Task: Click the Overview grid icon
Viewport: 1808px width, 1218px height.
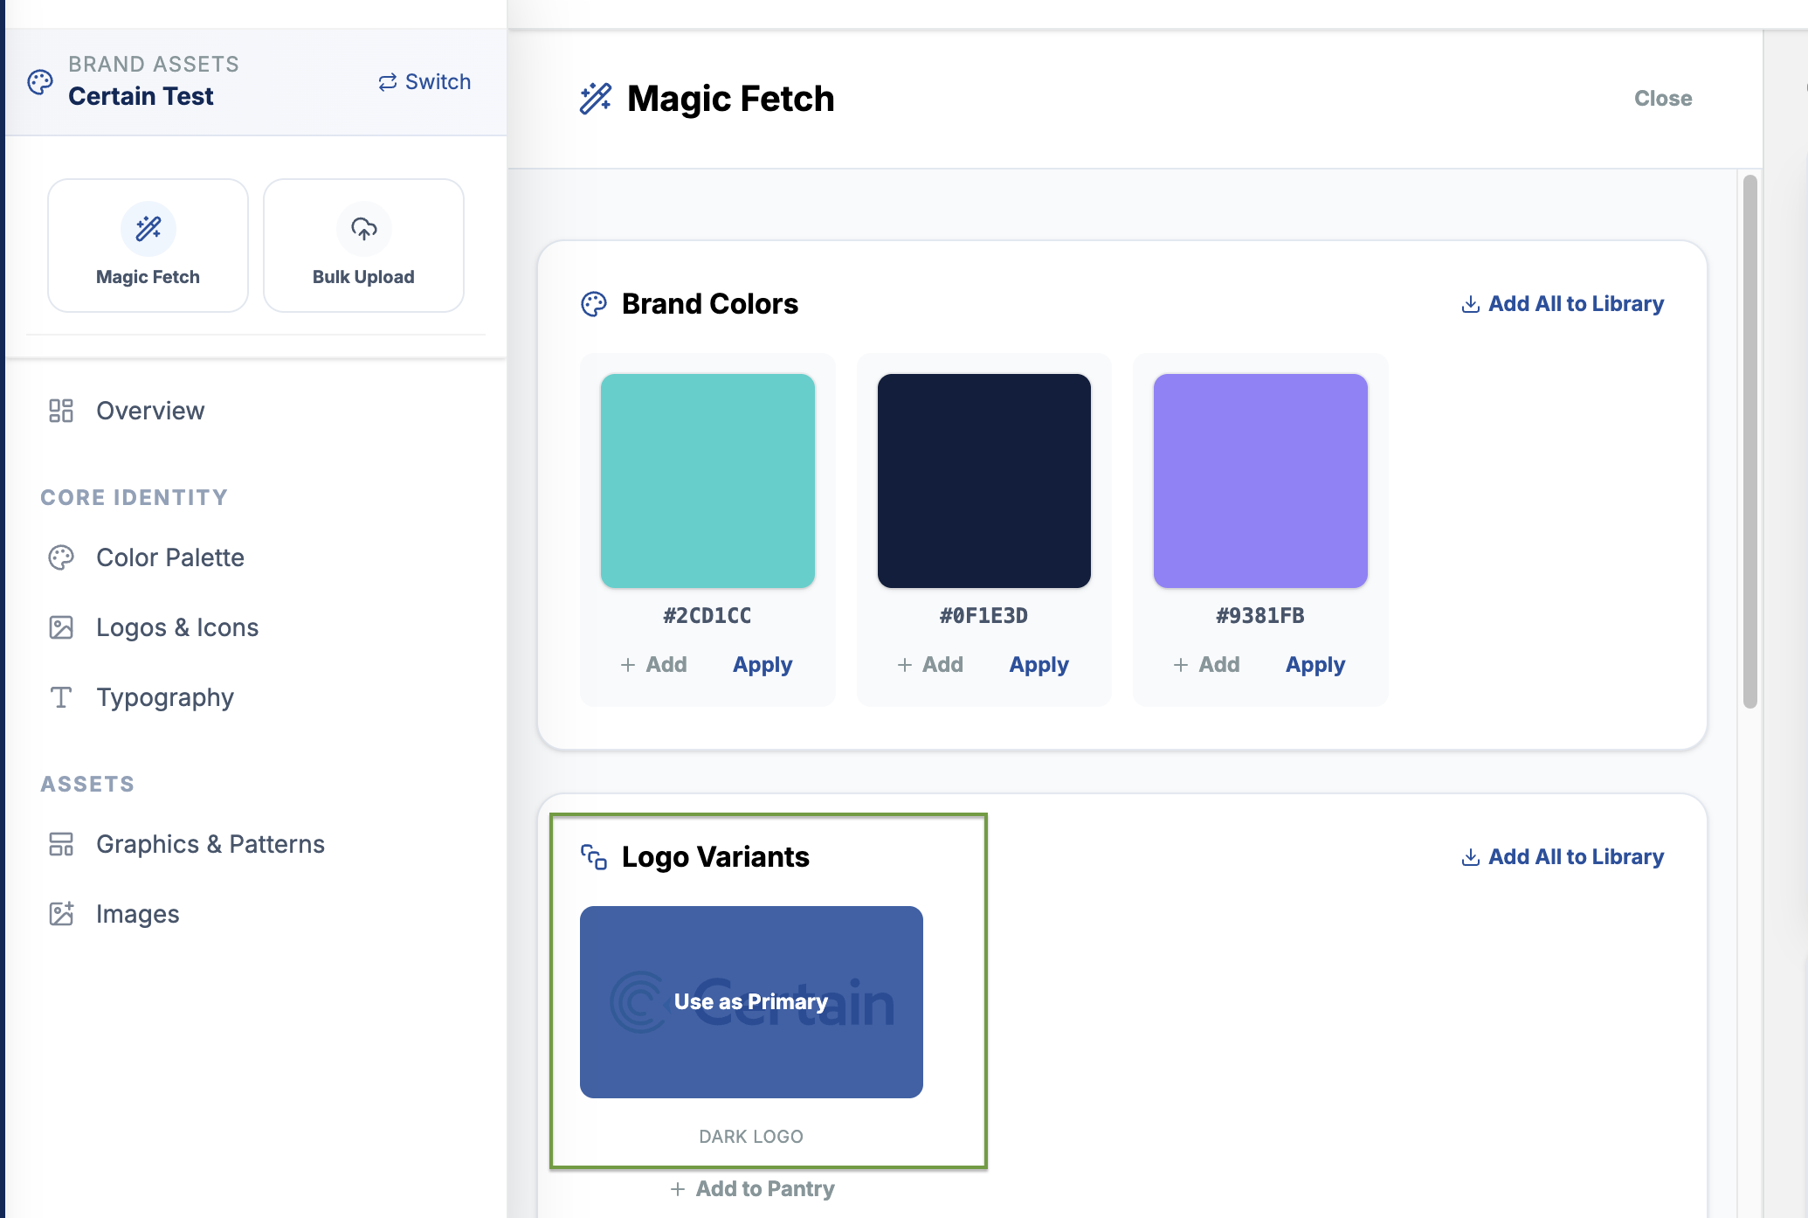Action: coord(61,411)
